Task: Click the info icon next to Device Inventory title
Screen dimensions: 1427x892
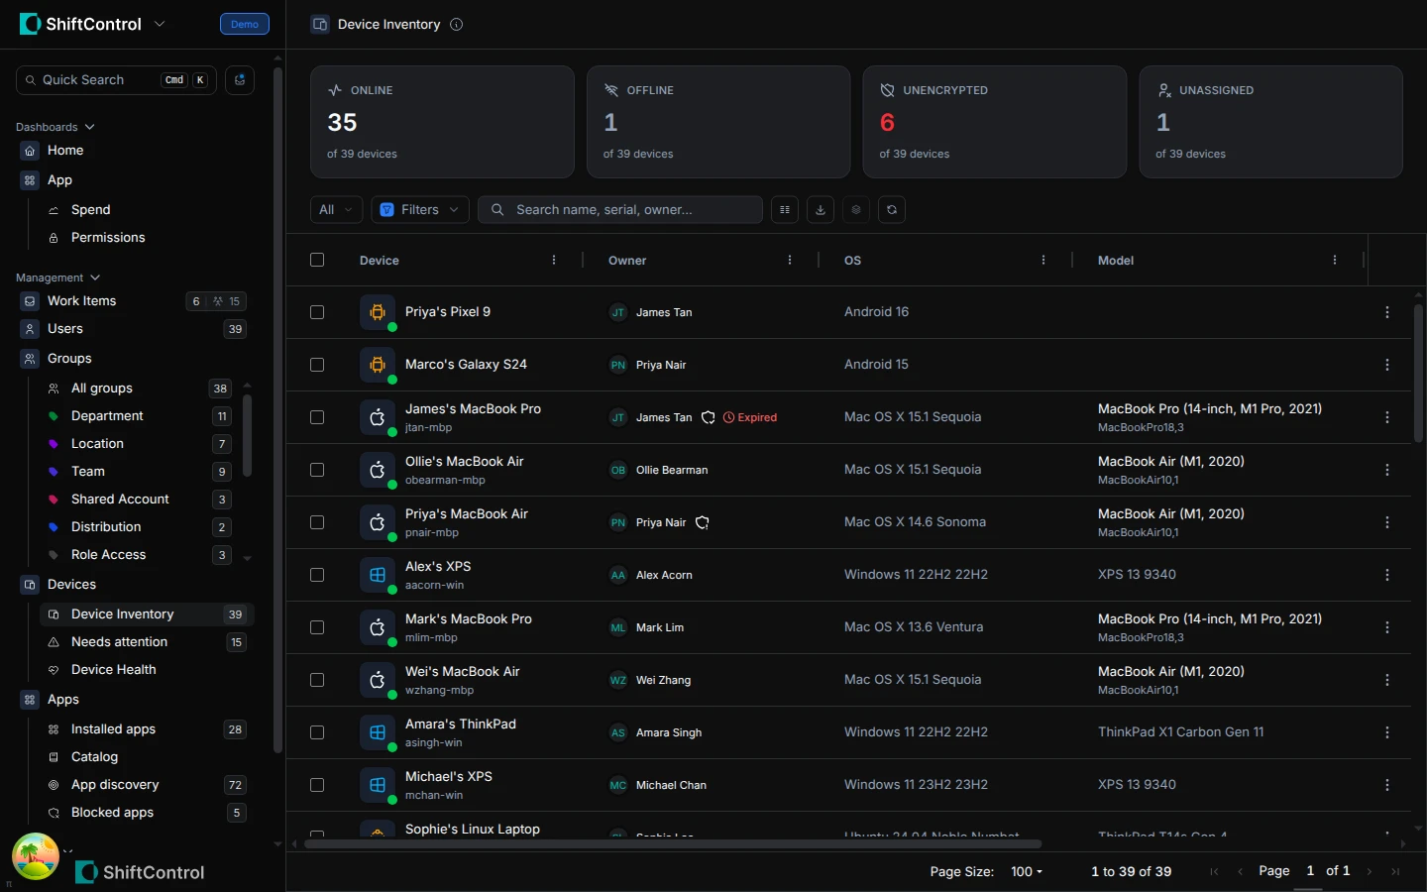Action: (457, 25)
